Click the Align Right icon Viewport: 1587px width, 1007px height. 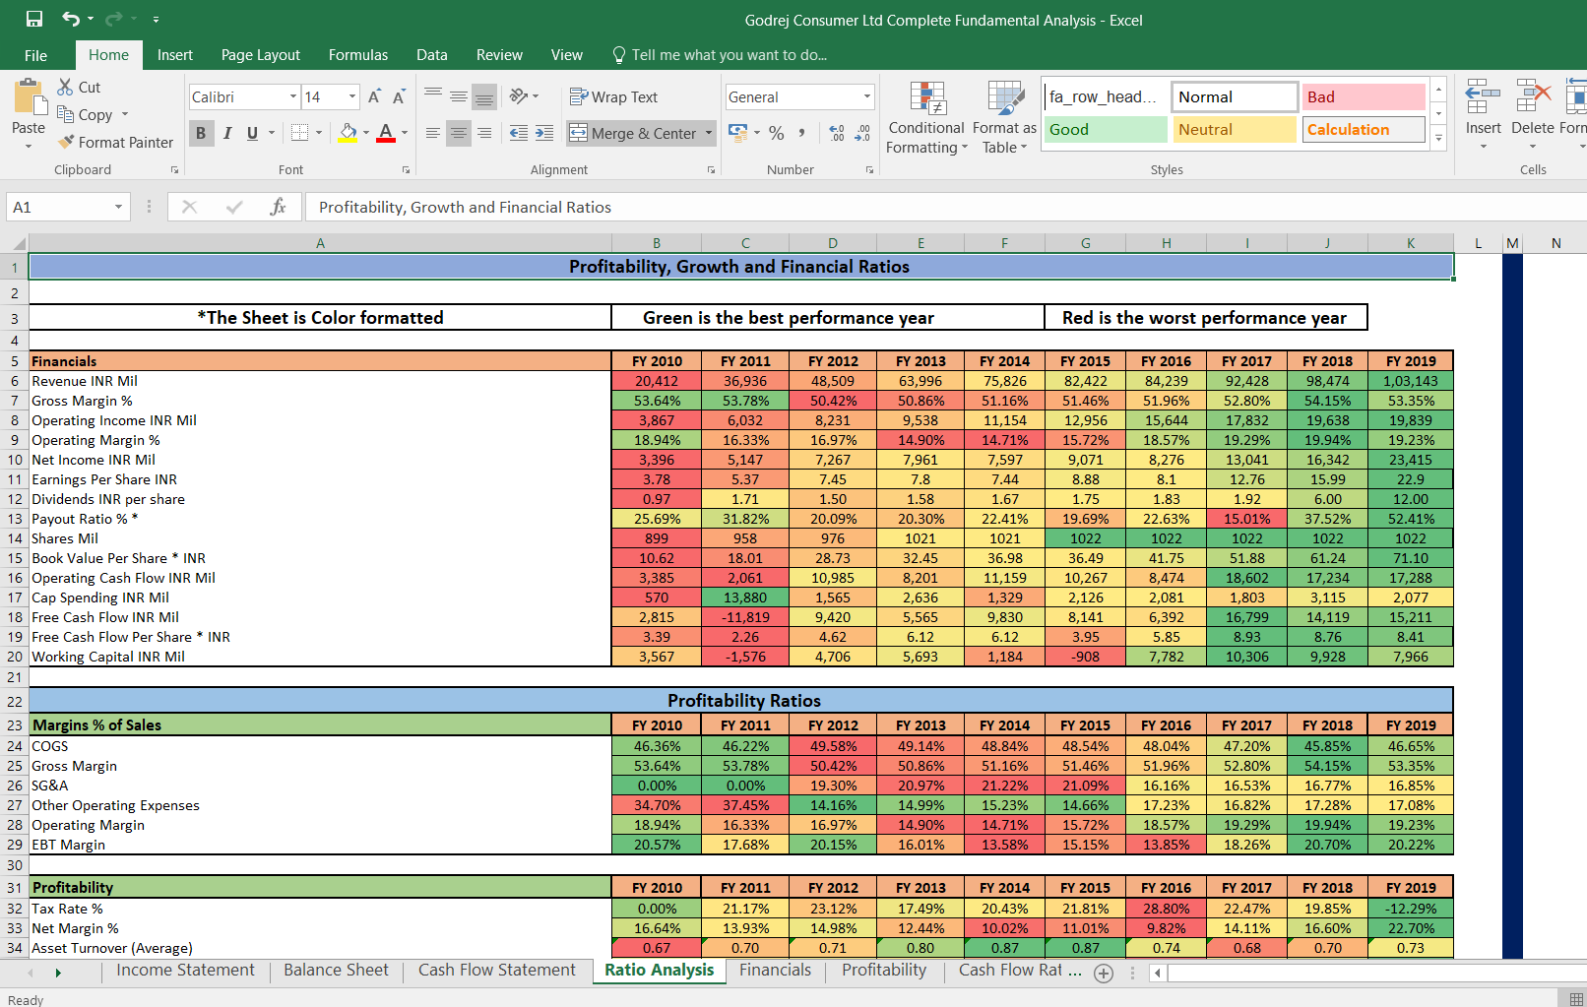[x=484, y=133]
